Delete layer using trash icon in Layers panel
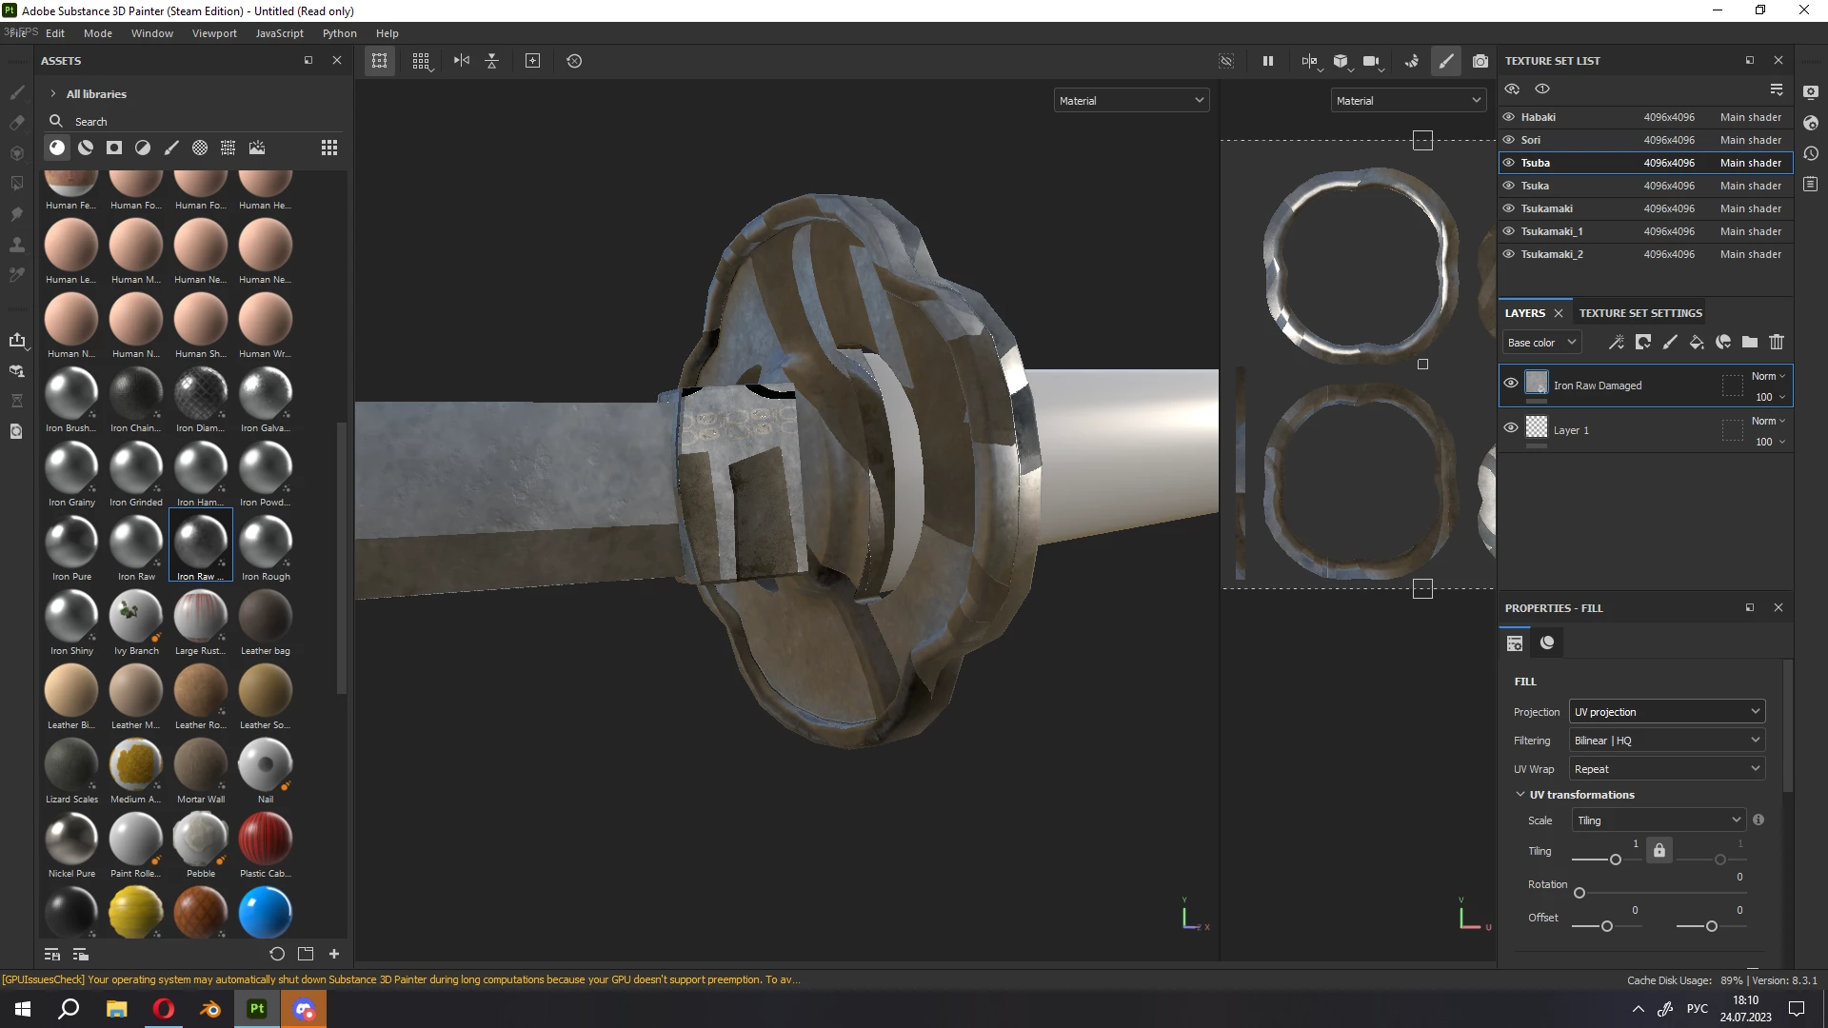1828x1028 pixels. click(1776, 343)
